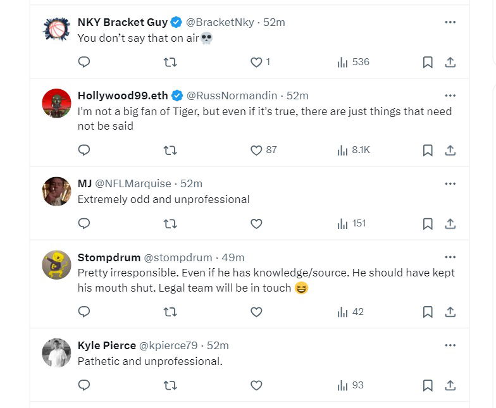Like MJ's "Extremely odd and unprofessional" tweet
Viewport: 496px width, 408px height.
click(x=256, y=223)
